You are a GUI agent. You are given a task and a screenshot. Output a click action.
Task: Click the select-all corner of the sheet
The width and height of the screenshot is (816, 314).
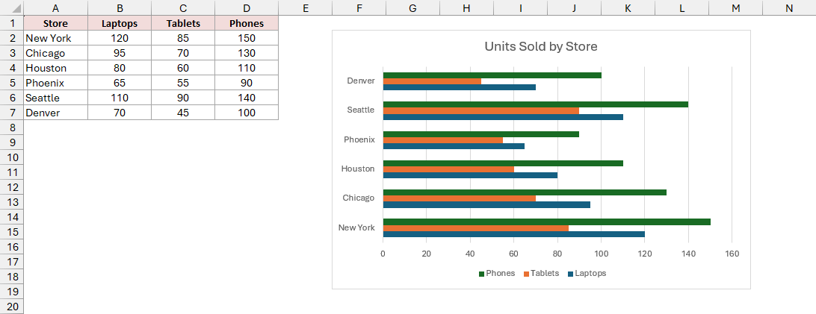tap(11, 7)
